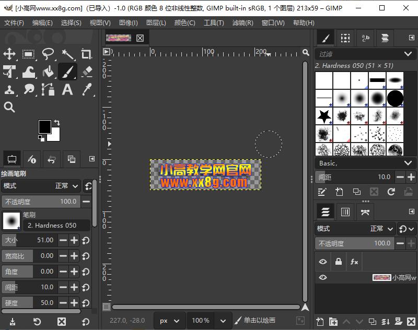Open the Images tab in left dock
Screen dimensions: 418x330
[x=72, y=159]
